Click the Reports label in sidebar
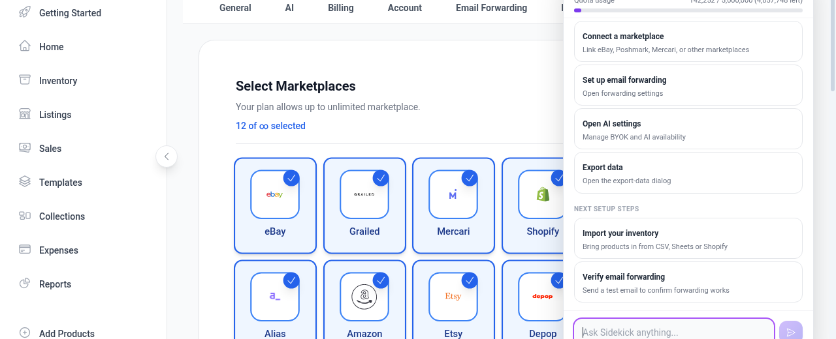The height and width of the screenshot is (339, 836). [x=56, y=284]
